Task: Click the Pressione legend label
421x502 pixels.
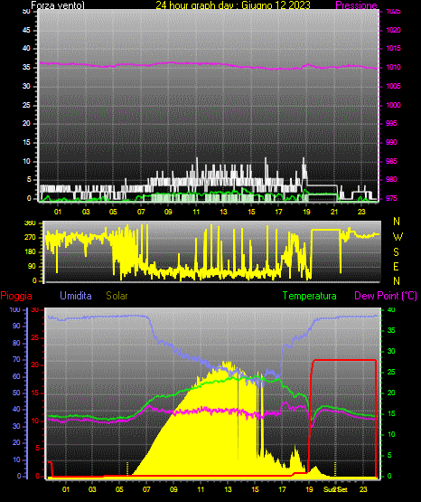Action: tap(356, 5)
